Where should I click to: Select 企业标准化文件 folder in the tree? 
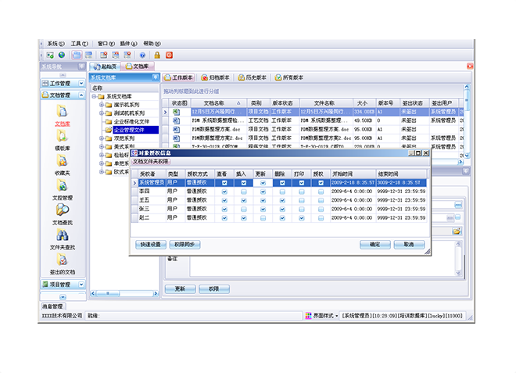click(131, 121)
